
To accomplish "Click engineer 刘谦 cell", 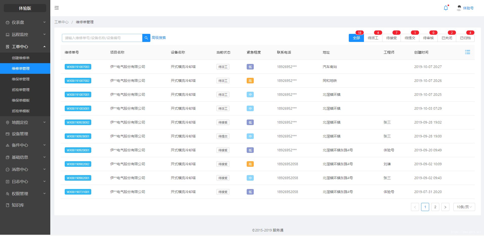I will 387,164.
